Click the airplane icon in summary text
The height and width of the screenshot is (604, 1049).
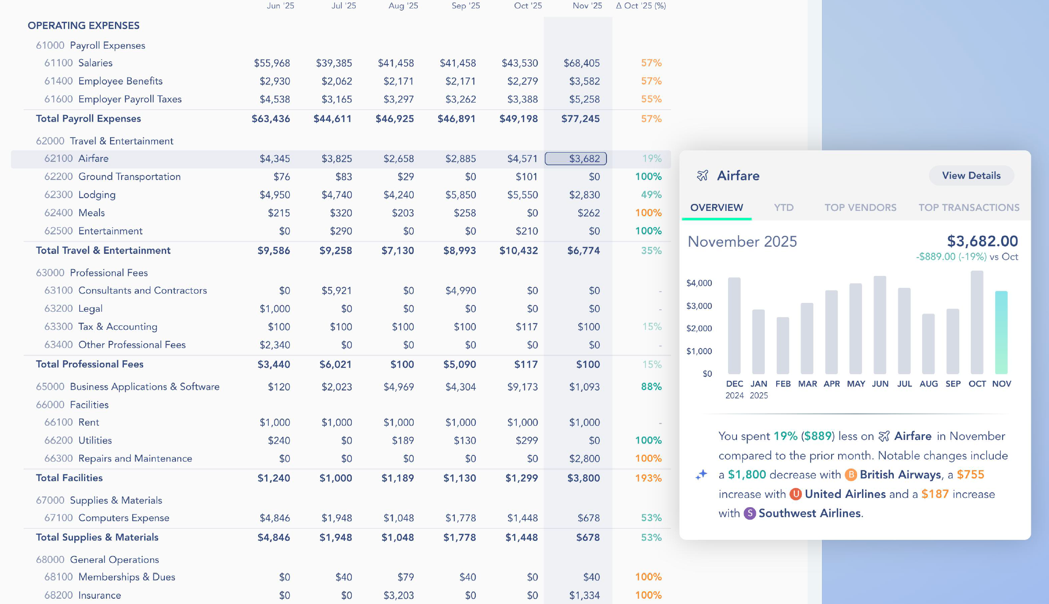click(884, 436)
